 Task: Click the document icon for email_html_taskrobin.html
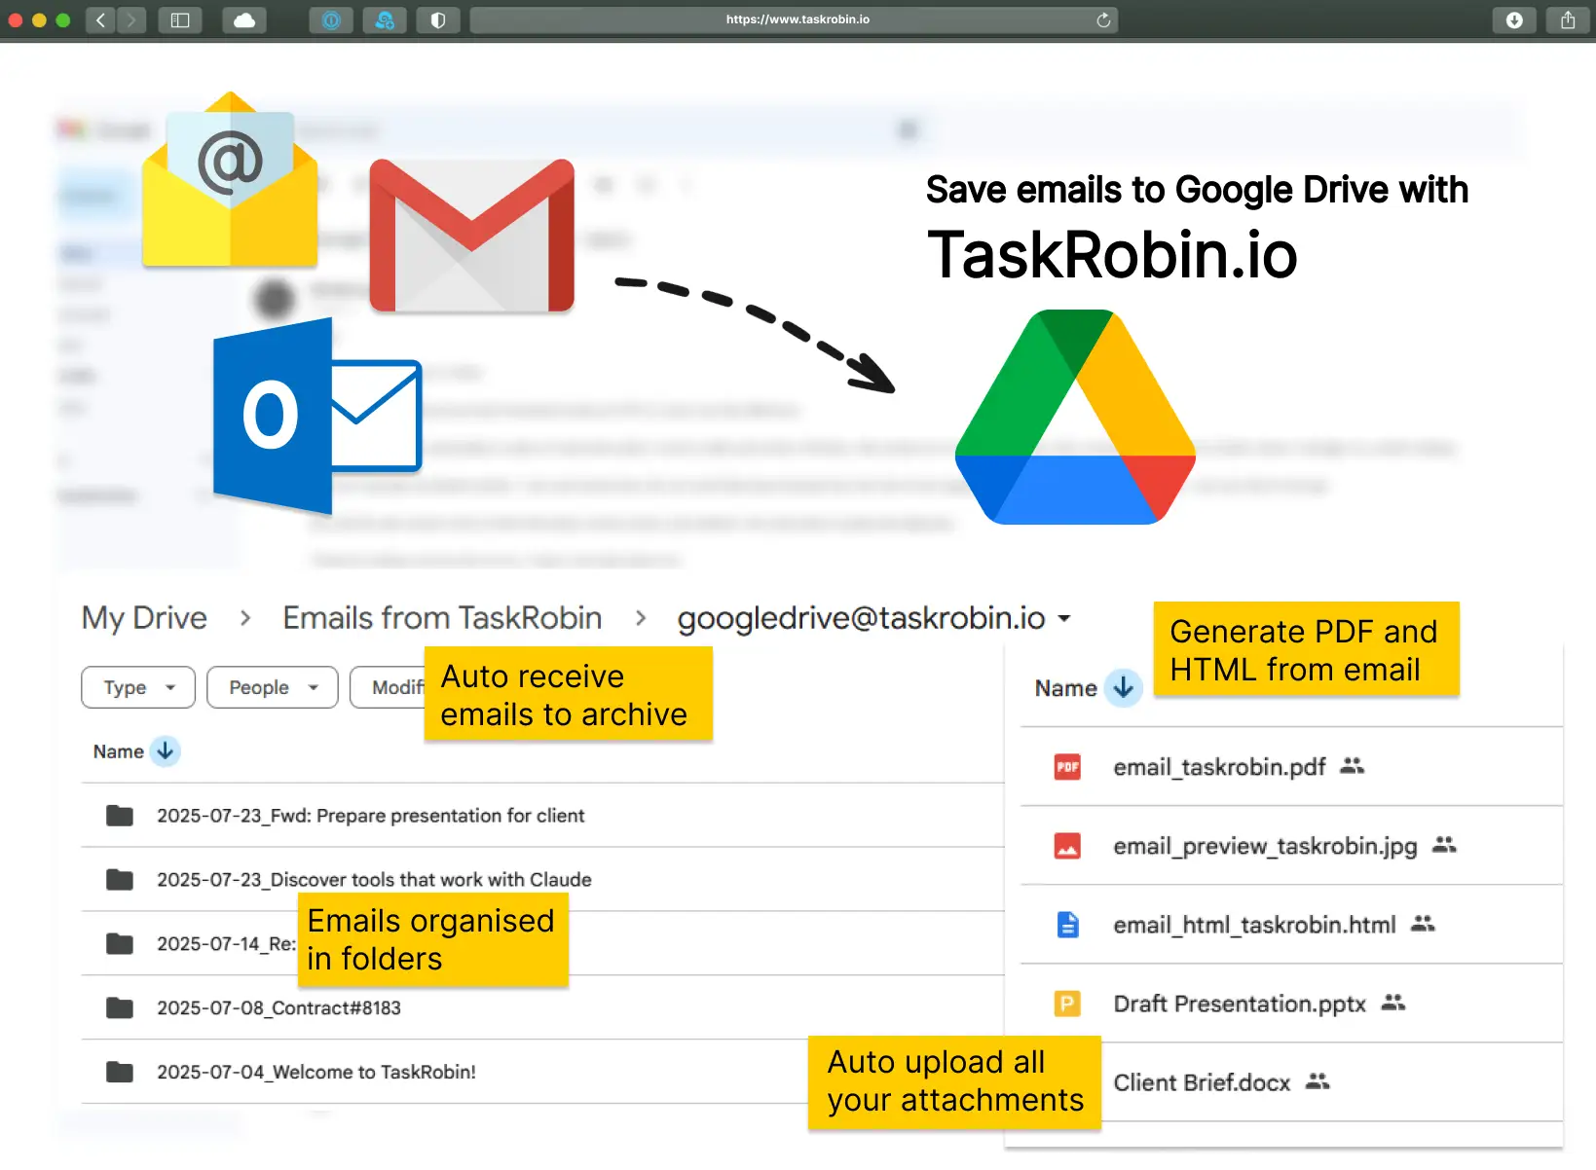pyautogui.click(x=1067, y=925)
